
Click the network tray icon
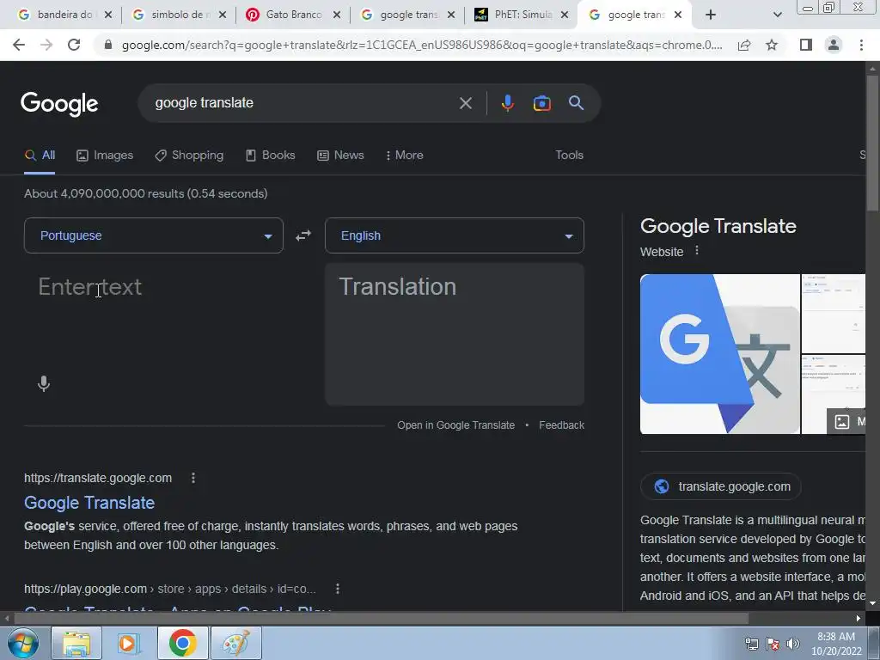pyautogui.click(x=751, y=644)
